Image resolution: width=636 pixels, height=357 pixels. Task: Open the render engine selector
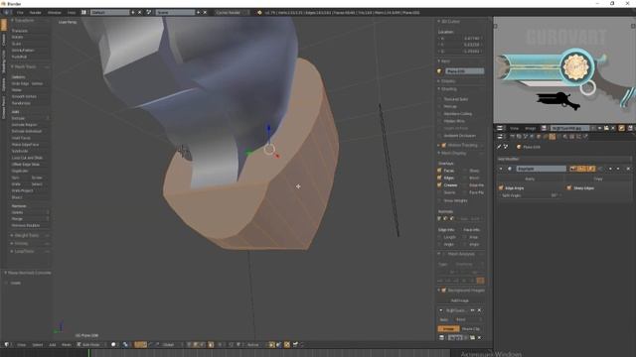[x=232, y=13]
